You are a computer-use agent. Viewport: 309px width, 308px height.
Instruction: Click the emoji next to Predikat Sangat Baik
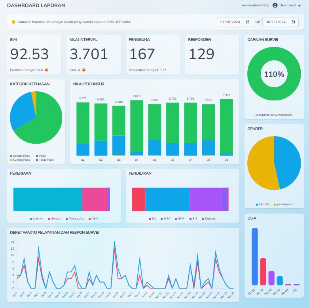(46, 70)
